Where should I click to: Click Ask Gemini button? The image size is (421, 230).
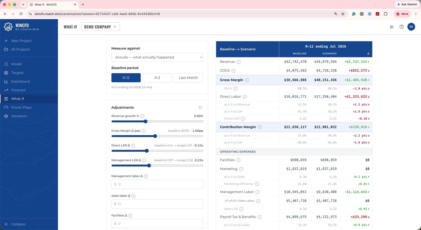pyautogui.click(x=407, y=4)
